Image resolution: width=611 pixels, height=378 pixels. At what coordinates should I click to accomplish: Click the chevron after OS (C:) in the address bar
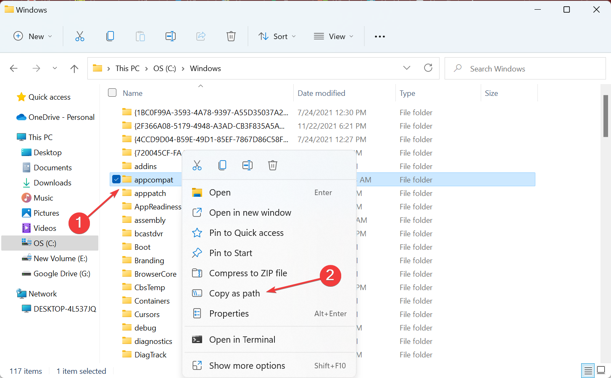pos(183,69)
